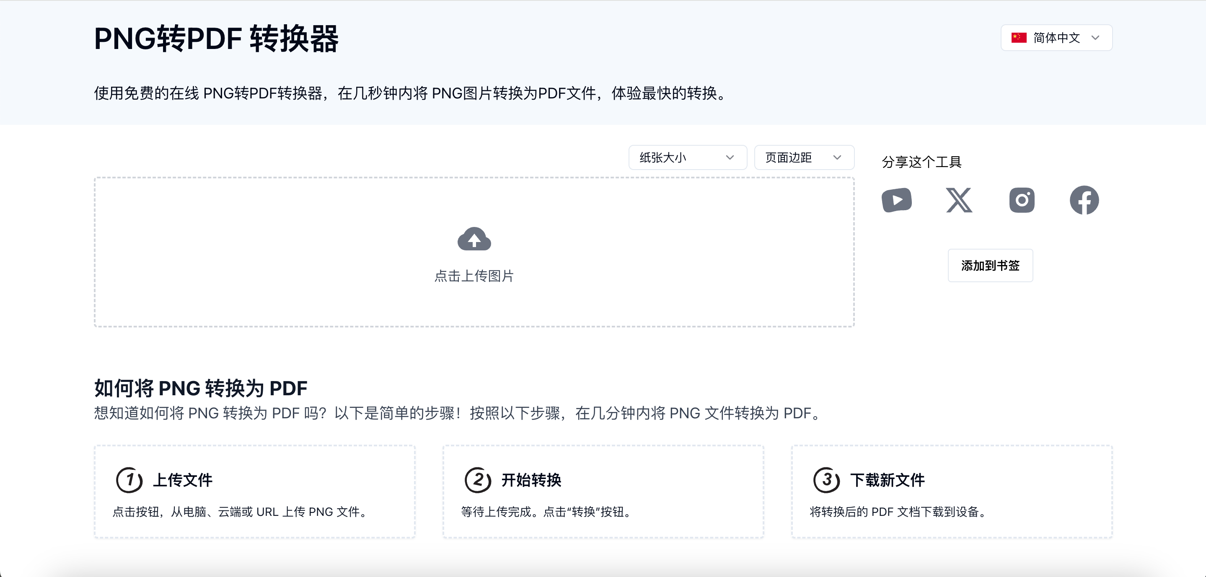Click the step 3 circled number icon
1206x577 pixels.
click(x=826, y=480)
